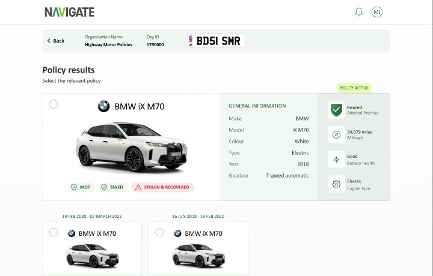Click the UK flag on the plate
Image resolution: width=433 pixels, height=276 pixels.
[191, 39]
